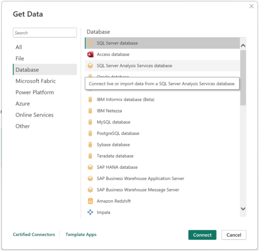Switch to the File category
259x252 pixels.
point(20,59)
